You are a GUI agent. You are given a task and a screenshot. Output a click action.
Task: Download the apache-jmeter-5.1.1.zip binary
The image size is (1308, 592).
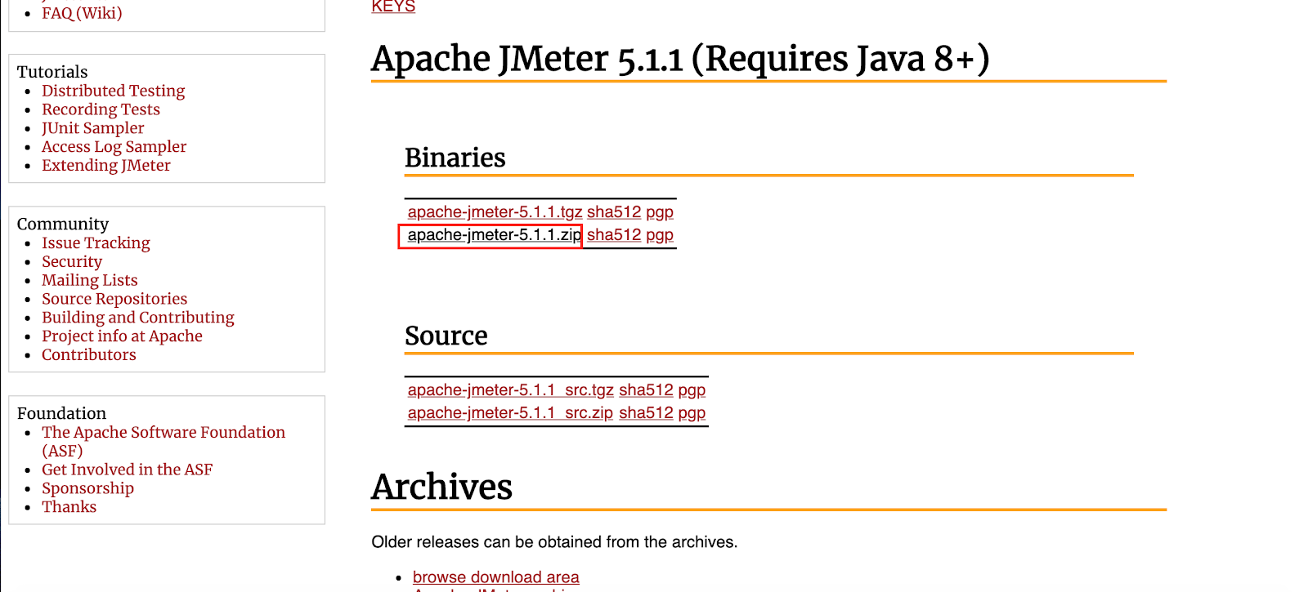coord(489,234)
